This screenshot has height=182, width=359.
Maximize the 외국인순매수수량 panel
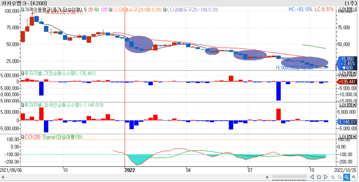[350, 105]
